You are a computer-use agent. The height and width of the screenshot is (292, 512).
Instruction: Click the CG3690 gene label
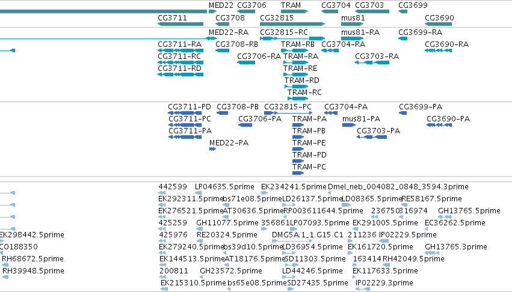439,18
